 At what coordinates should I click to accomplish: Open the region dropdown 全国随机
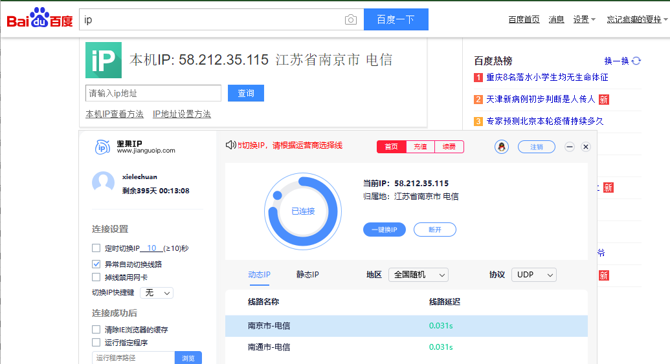point(418,275)
